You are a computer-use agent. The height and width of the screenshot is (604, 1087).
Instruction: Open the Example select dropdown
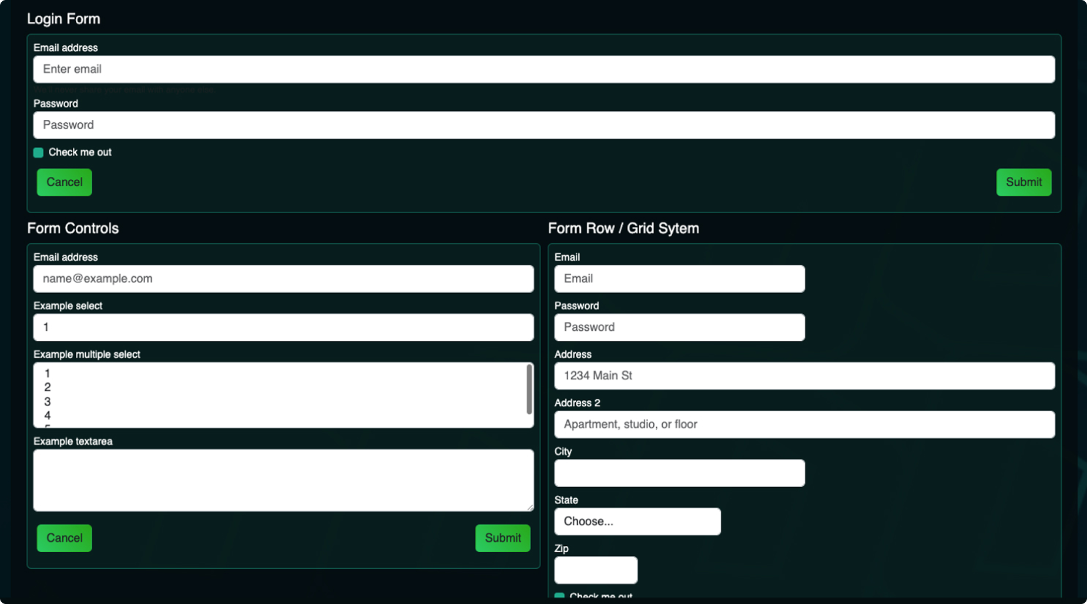click(x=283, y=327)
